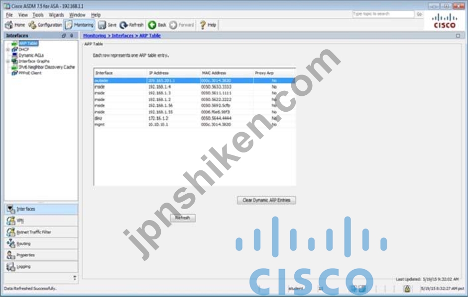The width and height of the screenshot is (468, 297).
Task: Click the Interfaces breadcrumb link
Action: coord(122,36)
